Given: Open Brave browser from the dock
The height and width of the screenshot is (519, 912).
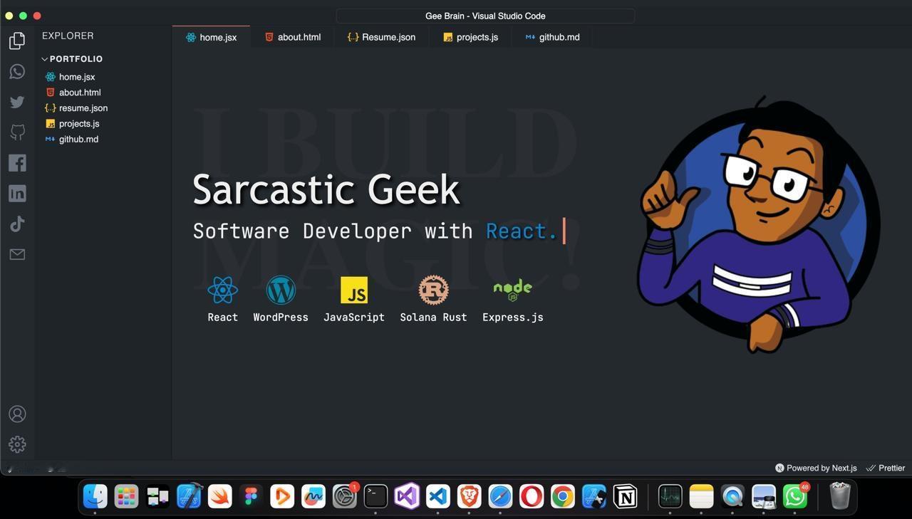Looking at the screenshot, I should [x=469, y=496].
